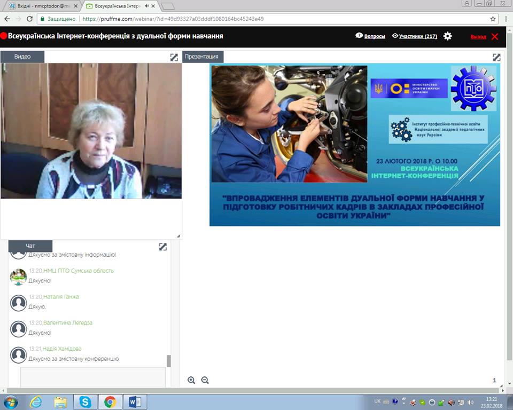Screen dimensions: 513x410
Task: Reload the page with browser refresh button
Action: tap(30, 19)
